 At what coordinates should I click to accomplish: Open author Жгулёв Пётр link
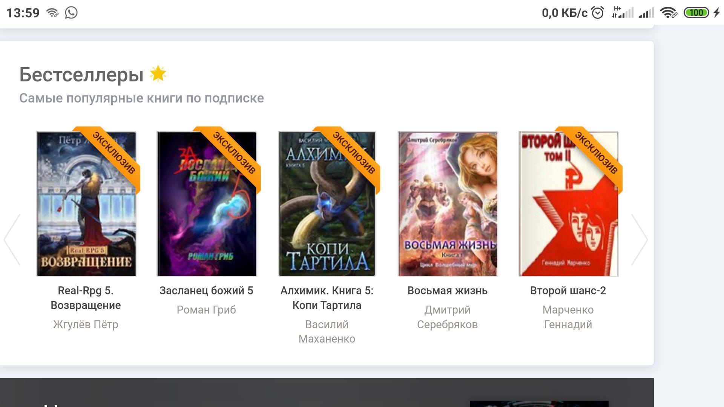[x=86, y=324]
